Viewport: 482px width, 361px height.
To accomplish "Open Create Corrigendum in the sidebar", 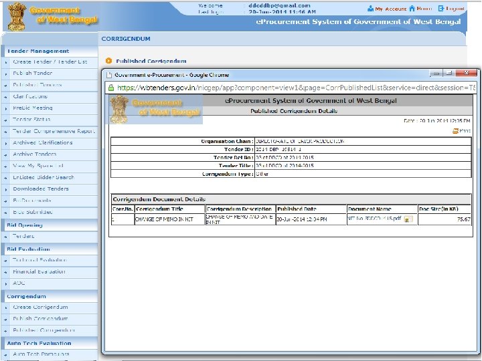I will [x=40, y=308].
